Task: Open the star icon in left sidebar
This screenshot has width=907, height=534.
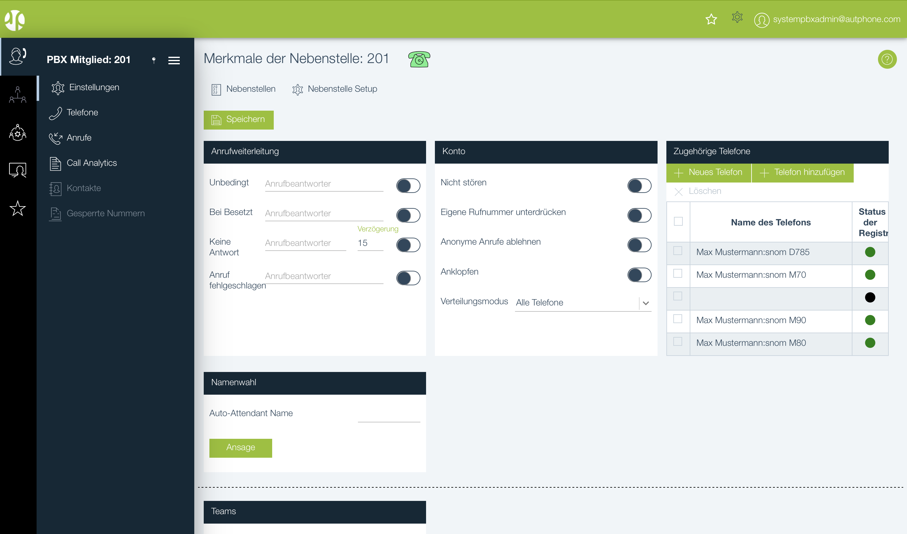Action: 18,208
